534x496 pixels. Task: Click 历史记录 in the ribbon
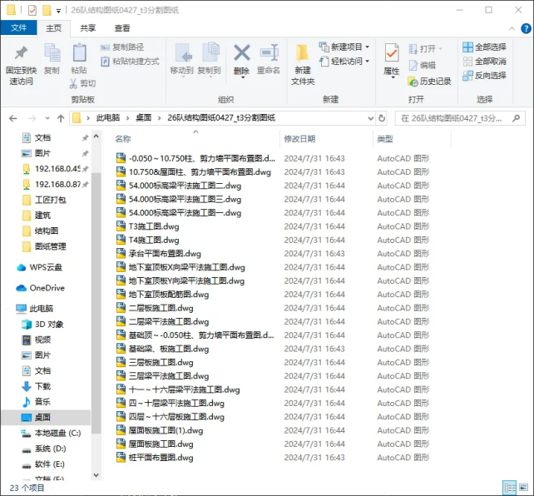[x=429, y=82]
